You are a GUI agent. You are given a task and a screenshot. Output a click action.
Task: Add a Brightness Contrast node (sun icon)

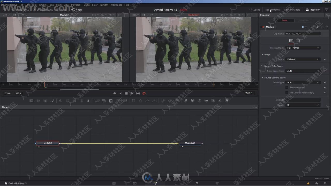(x=82, y=101)
